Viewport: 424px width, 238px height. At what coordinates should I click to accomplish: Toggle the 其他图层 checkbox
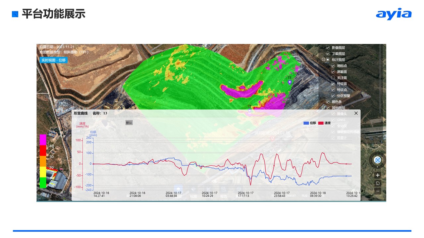[x=328, y=108]
